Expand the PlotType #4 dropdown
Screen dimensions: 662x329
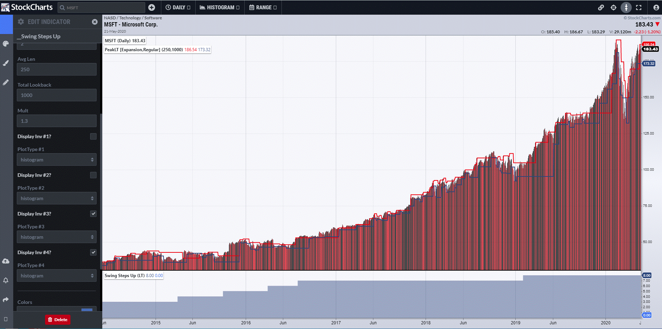57,276
